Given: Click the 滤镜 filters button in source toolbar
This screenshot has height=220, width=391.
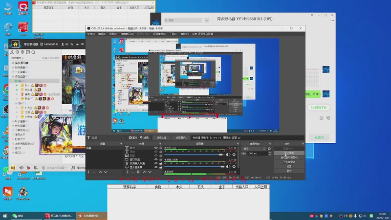Looking at the screenshot, I should tap(145, 138).
